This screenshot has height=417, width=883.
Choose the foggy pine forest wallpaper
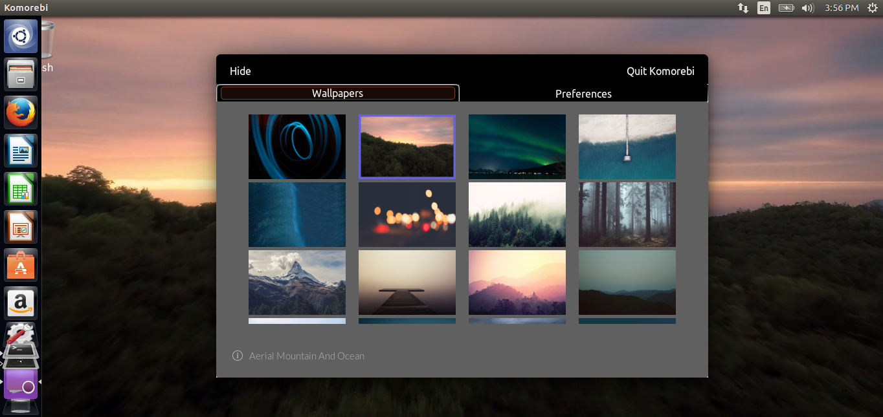click(x=517, y=215)
